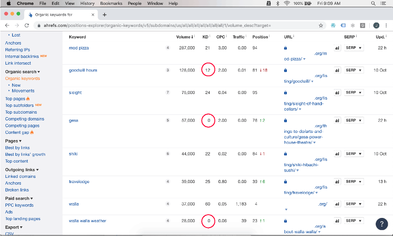Click the Wi-Fi icon in the menu bar
This screenshot has height=236, width=393.
pos(286,3)
